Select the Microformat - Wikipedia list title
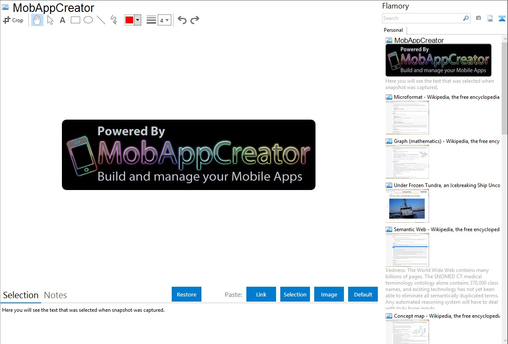Screen dimensions: 508x344 pyautogui.click(x=447, y=97)
